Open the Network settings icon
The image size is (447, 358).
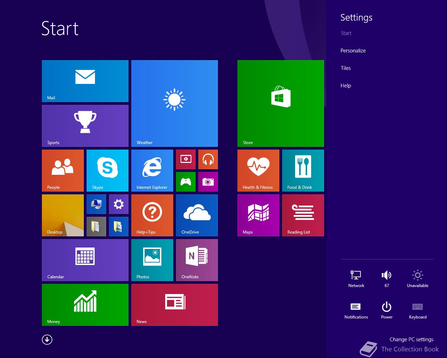pos(356,279)
